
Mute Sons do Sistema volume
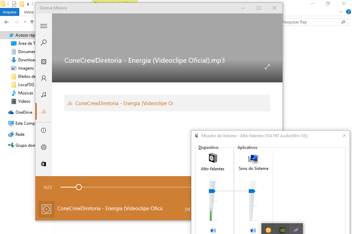(x=253, y=231)
